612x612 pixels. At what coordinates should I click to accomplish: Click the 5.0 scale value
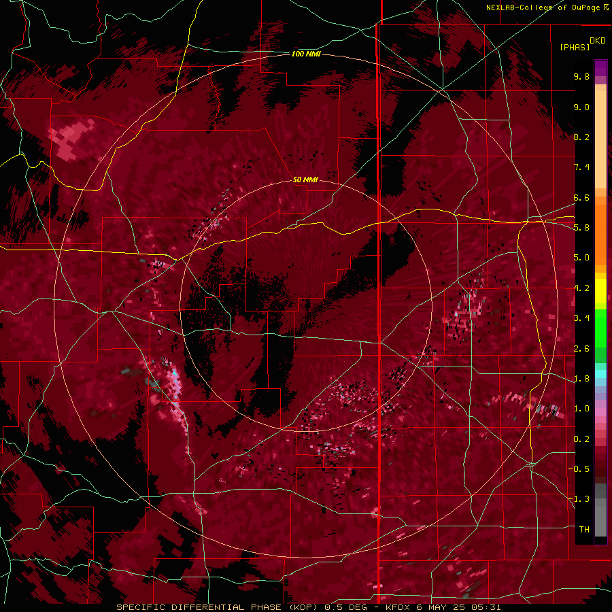581,258
